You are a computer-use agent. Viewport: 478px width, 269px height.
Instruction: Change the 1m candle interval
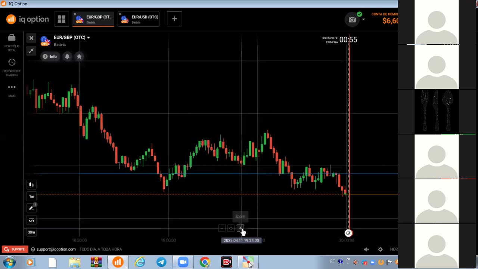[x=32, y=197]
